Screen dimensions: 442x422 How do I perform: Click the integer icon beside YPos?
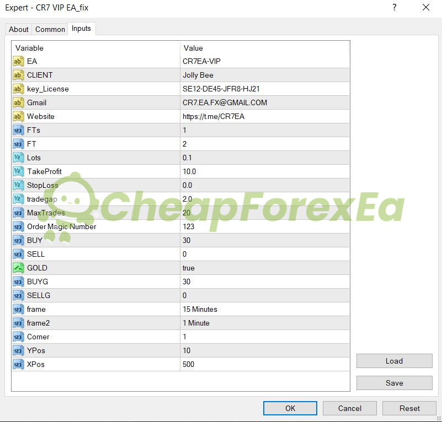tap(18, 350)
